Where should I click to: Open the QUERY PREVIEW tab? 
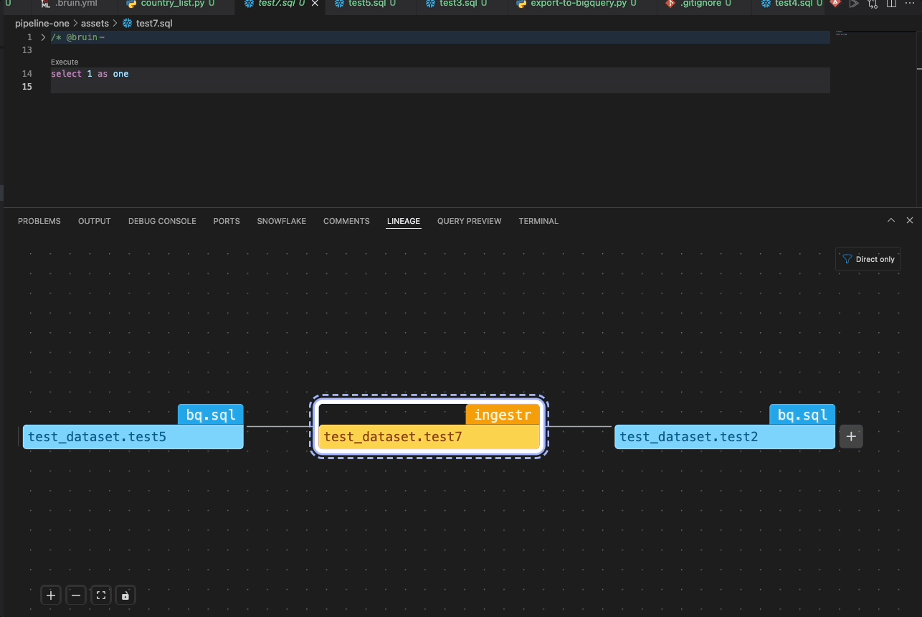tap(470, 221)
